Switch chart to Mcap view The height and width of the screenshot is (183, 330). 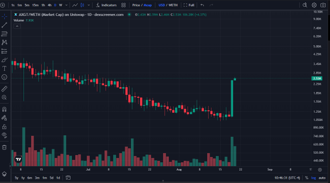pos(148,5)
